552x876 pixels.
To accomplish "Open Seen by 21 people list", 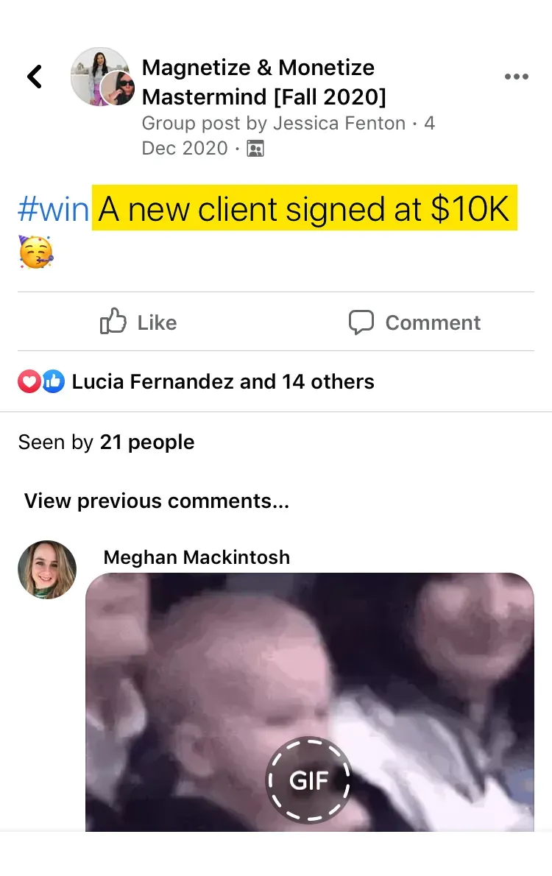I will [106, 442].
